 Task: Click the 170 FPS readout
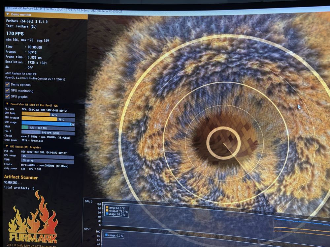click(15, 33)
